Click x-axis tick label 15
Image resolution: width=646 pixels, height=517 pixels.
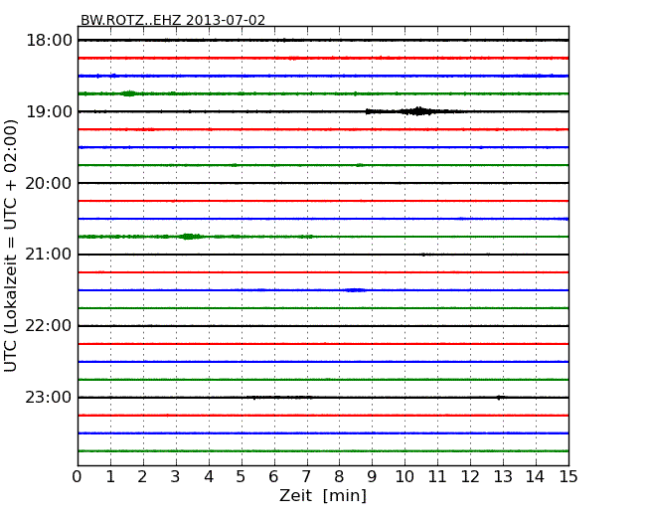(x=568, y=476)
